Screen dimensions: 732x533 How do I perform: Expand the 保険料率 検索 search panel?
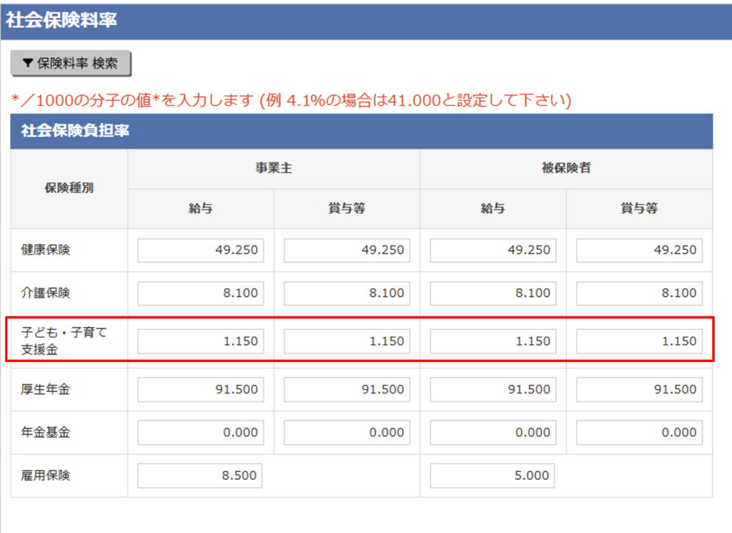[70, 64]
